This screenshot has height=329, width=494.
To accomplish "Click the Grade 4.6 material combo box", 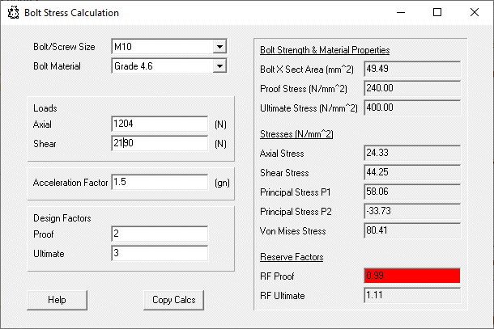I will (169, 66).
